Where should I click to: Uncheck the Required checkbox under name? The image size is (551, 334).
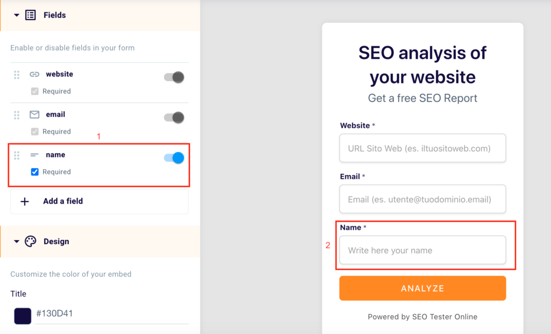tap(35, 172)
